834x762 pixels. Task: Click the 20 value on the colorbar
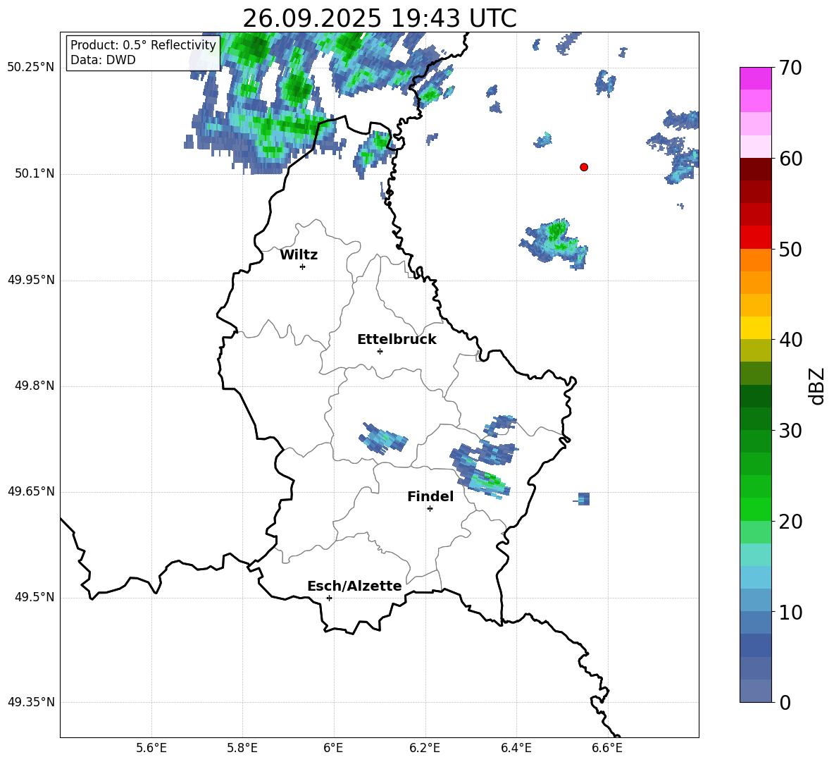pos(790,522)
